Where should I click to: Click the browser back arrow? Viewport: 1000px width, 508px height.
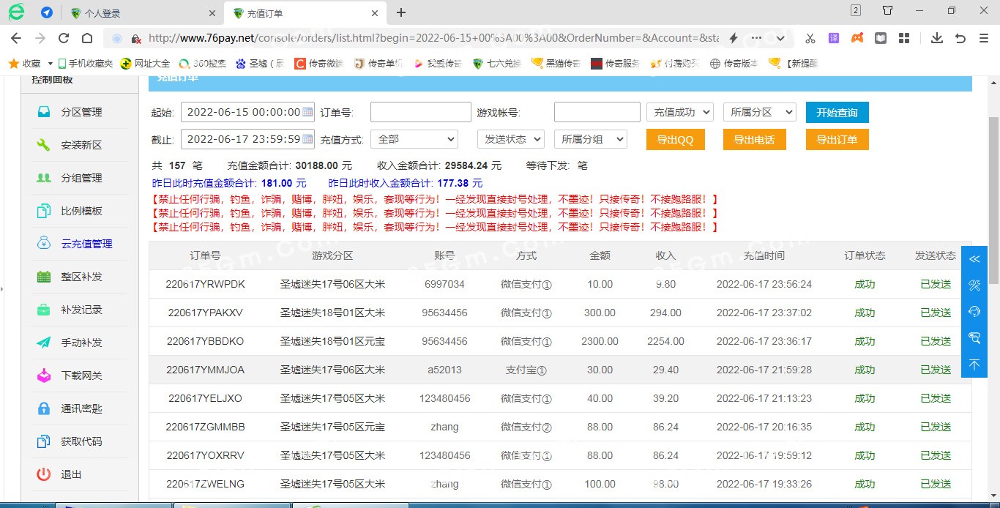pyautogui.click(x=16, y=38)
